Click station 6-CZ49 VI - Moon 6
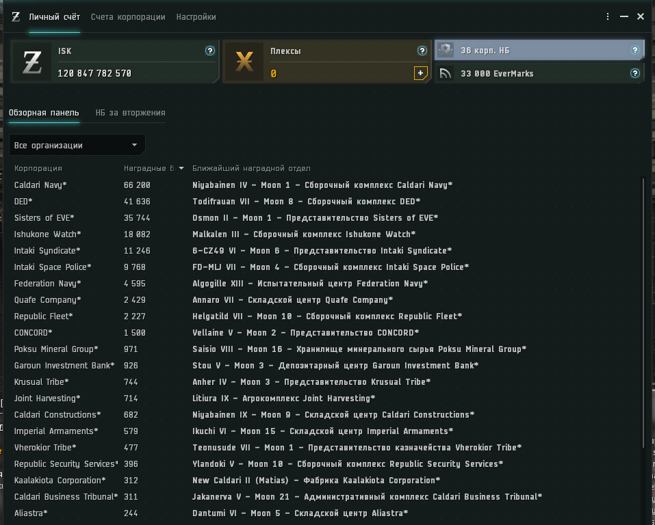Viewport: 655px width, 525px height. click(322, 250)
